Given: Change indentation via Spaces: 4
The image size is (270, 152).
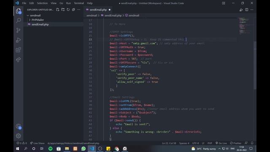Looking at the screenshot, I should click(x=184, y=143).
